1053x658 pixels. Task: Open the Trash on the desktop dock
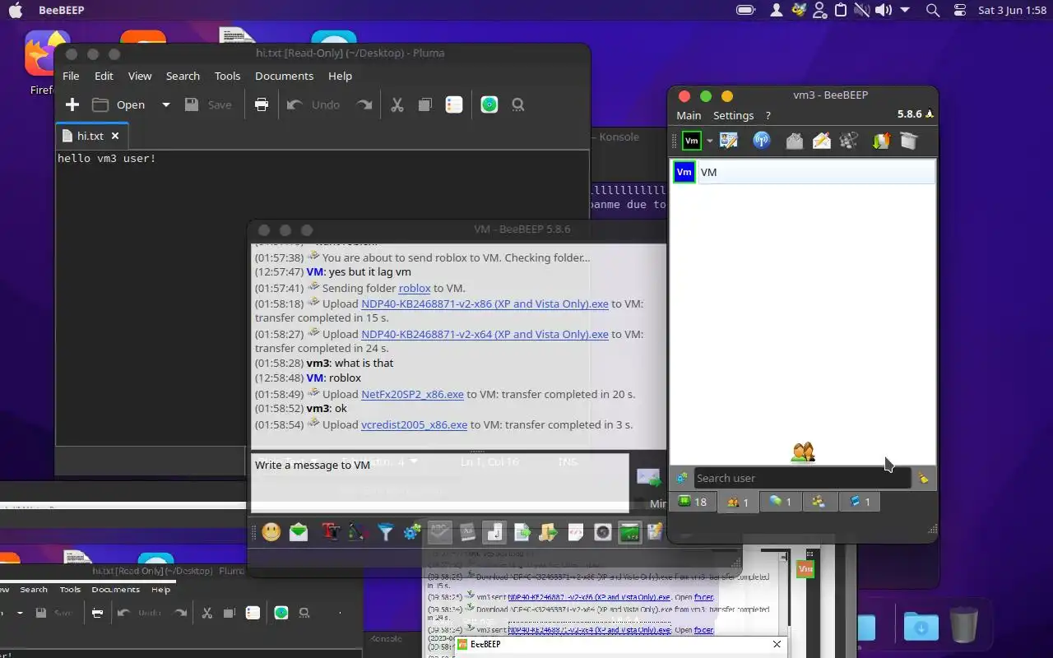pos(964,625)
